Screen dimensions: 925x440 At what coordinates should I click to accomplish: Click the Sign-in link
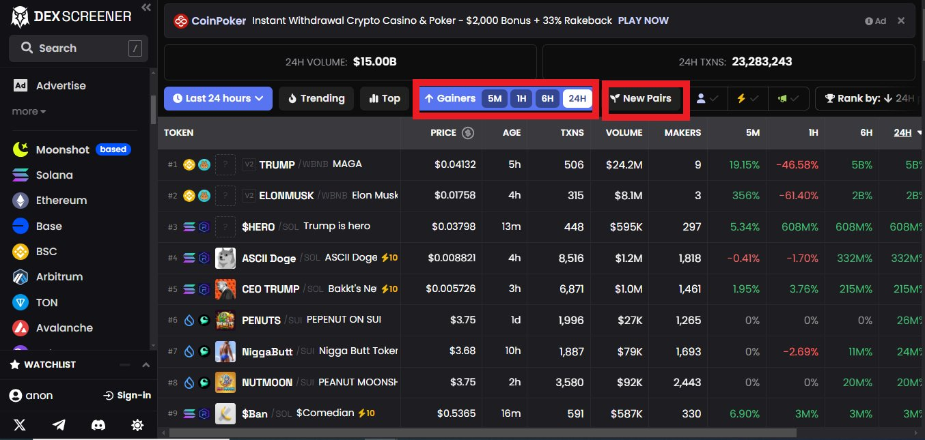click(x=127, y=396)
